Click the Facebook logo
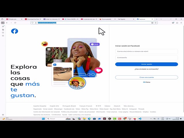The image size is (184, 138). click(x=15, y=31)
